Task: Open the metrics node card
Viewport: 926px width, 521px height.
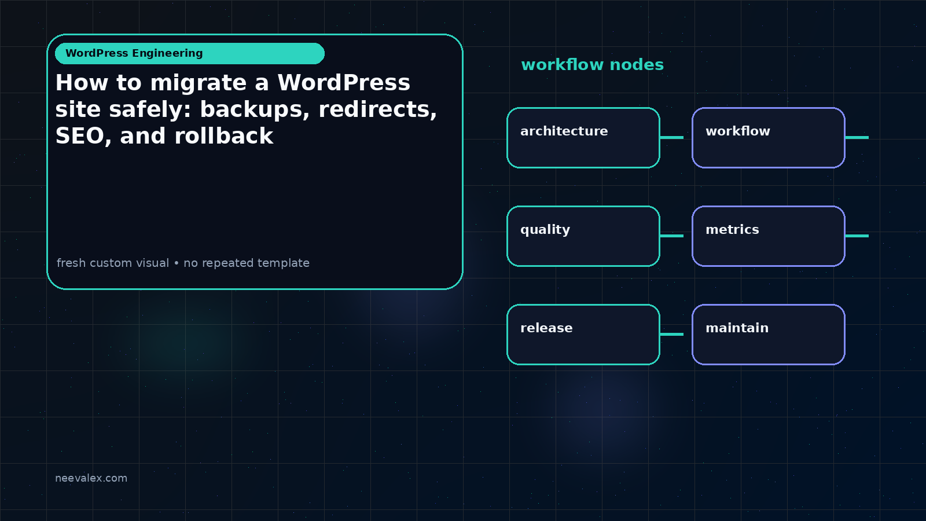Action: coord(769,236)
